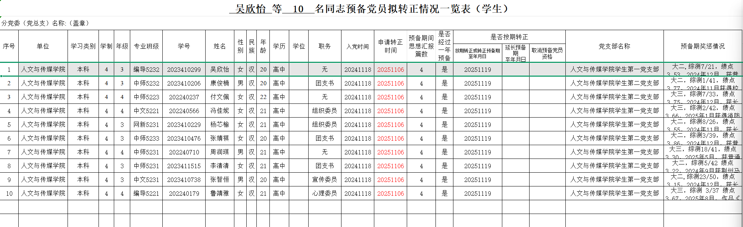The image size is (743, 227).
Task: Select the name cell 周润琪
Action: coord(219,152)
